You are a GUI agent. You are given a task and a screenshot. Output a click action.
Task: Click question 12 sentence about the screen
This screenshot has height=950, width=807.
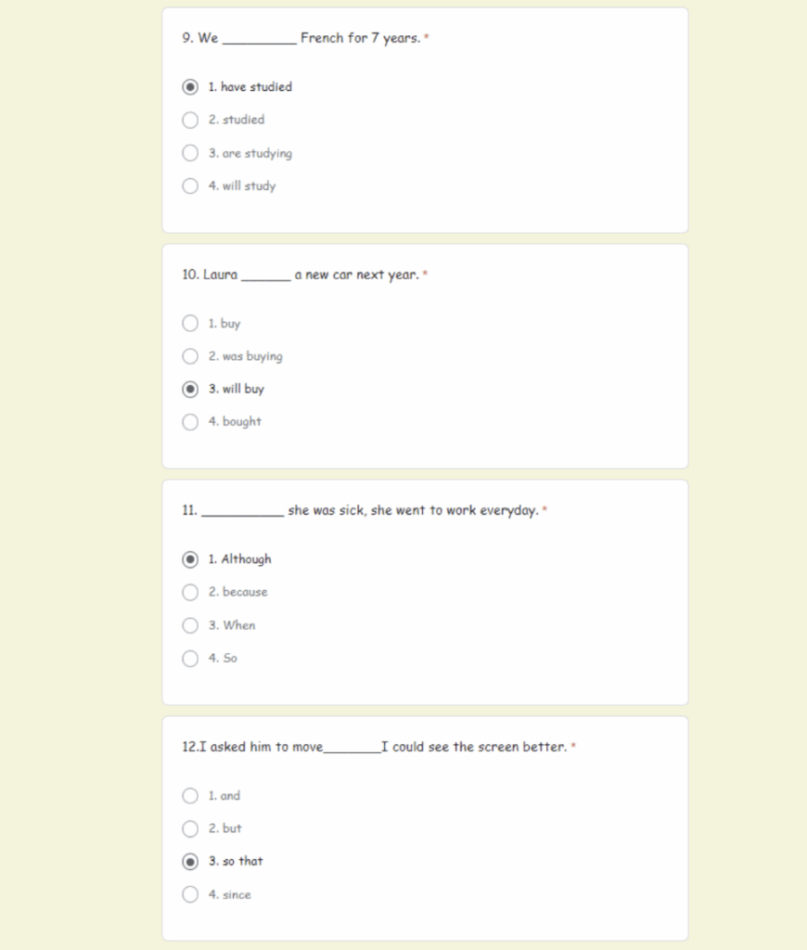pyautogui.click(x=375, y=747)
